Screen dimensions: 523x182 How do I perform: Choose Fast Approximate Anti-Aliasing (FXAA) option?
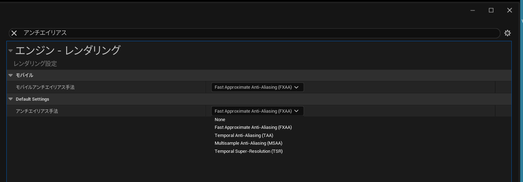tap(253, 127)
